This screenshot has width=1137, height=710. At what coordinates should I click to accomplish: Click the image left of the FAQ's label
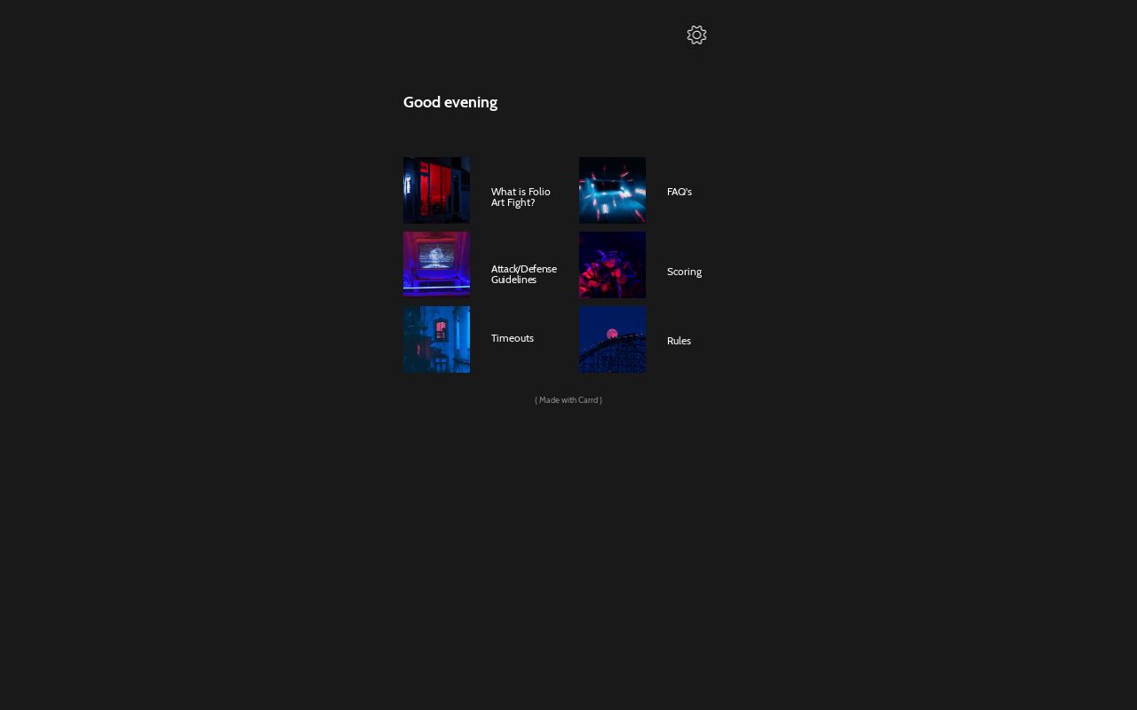click(612, 190)
